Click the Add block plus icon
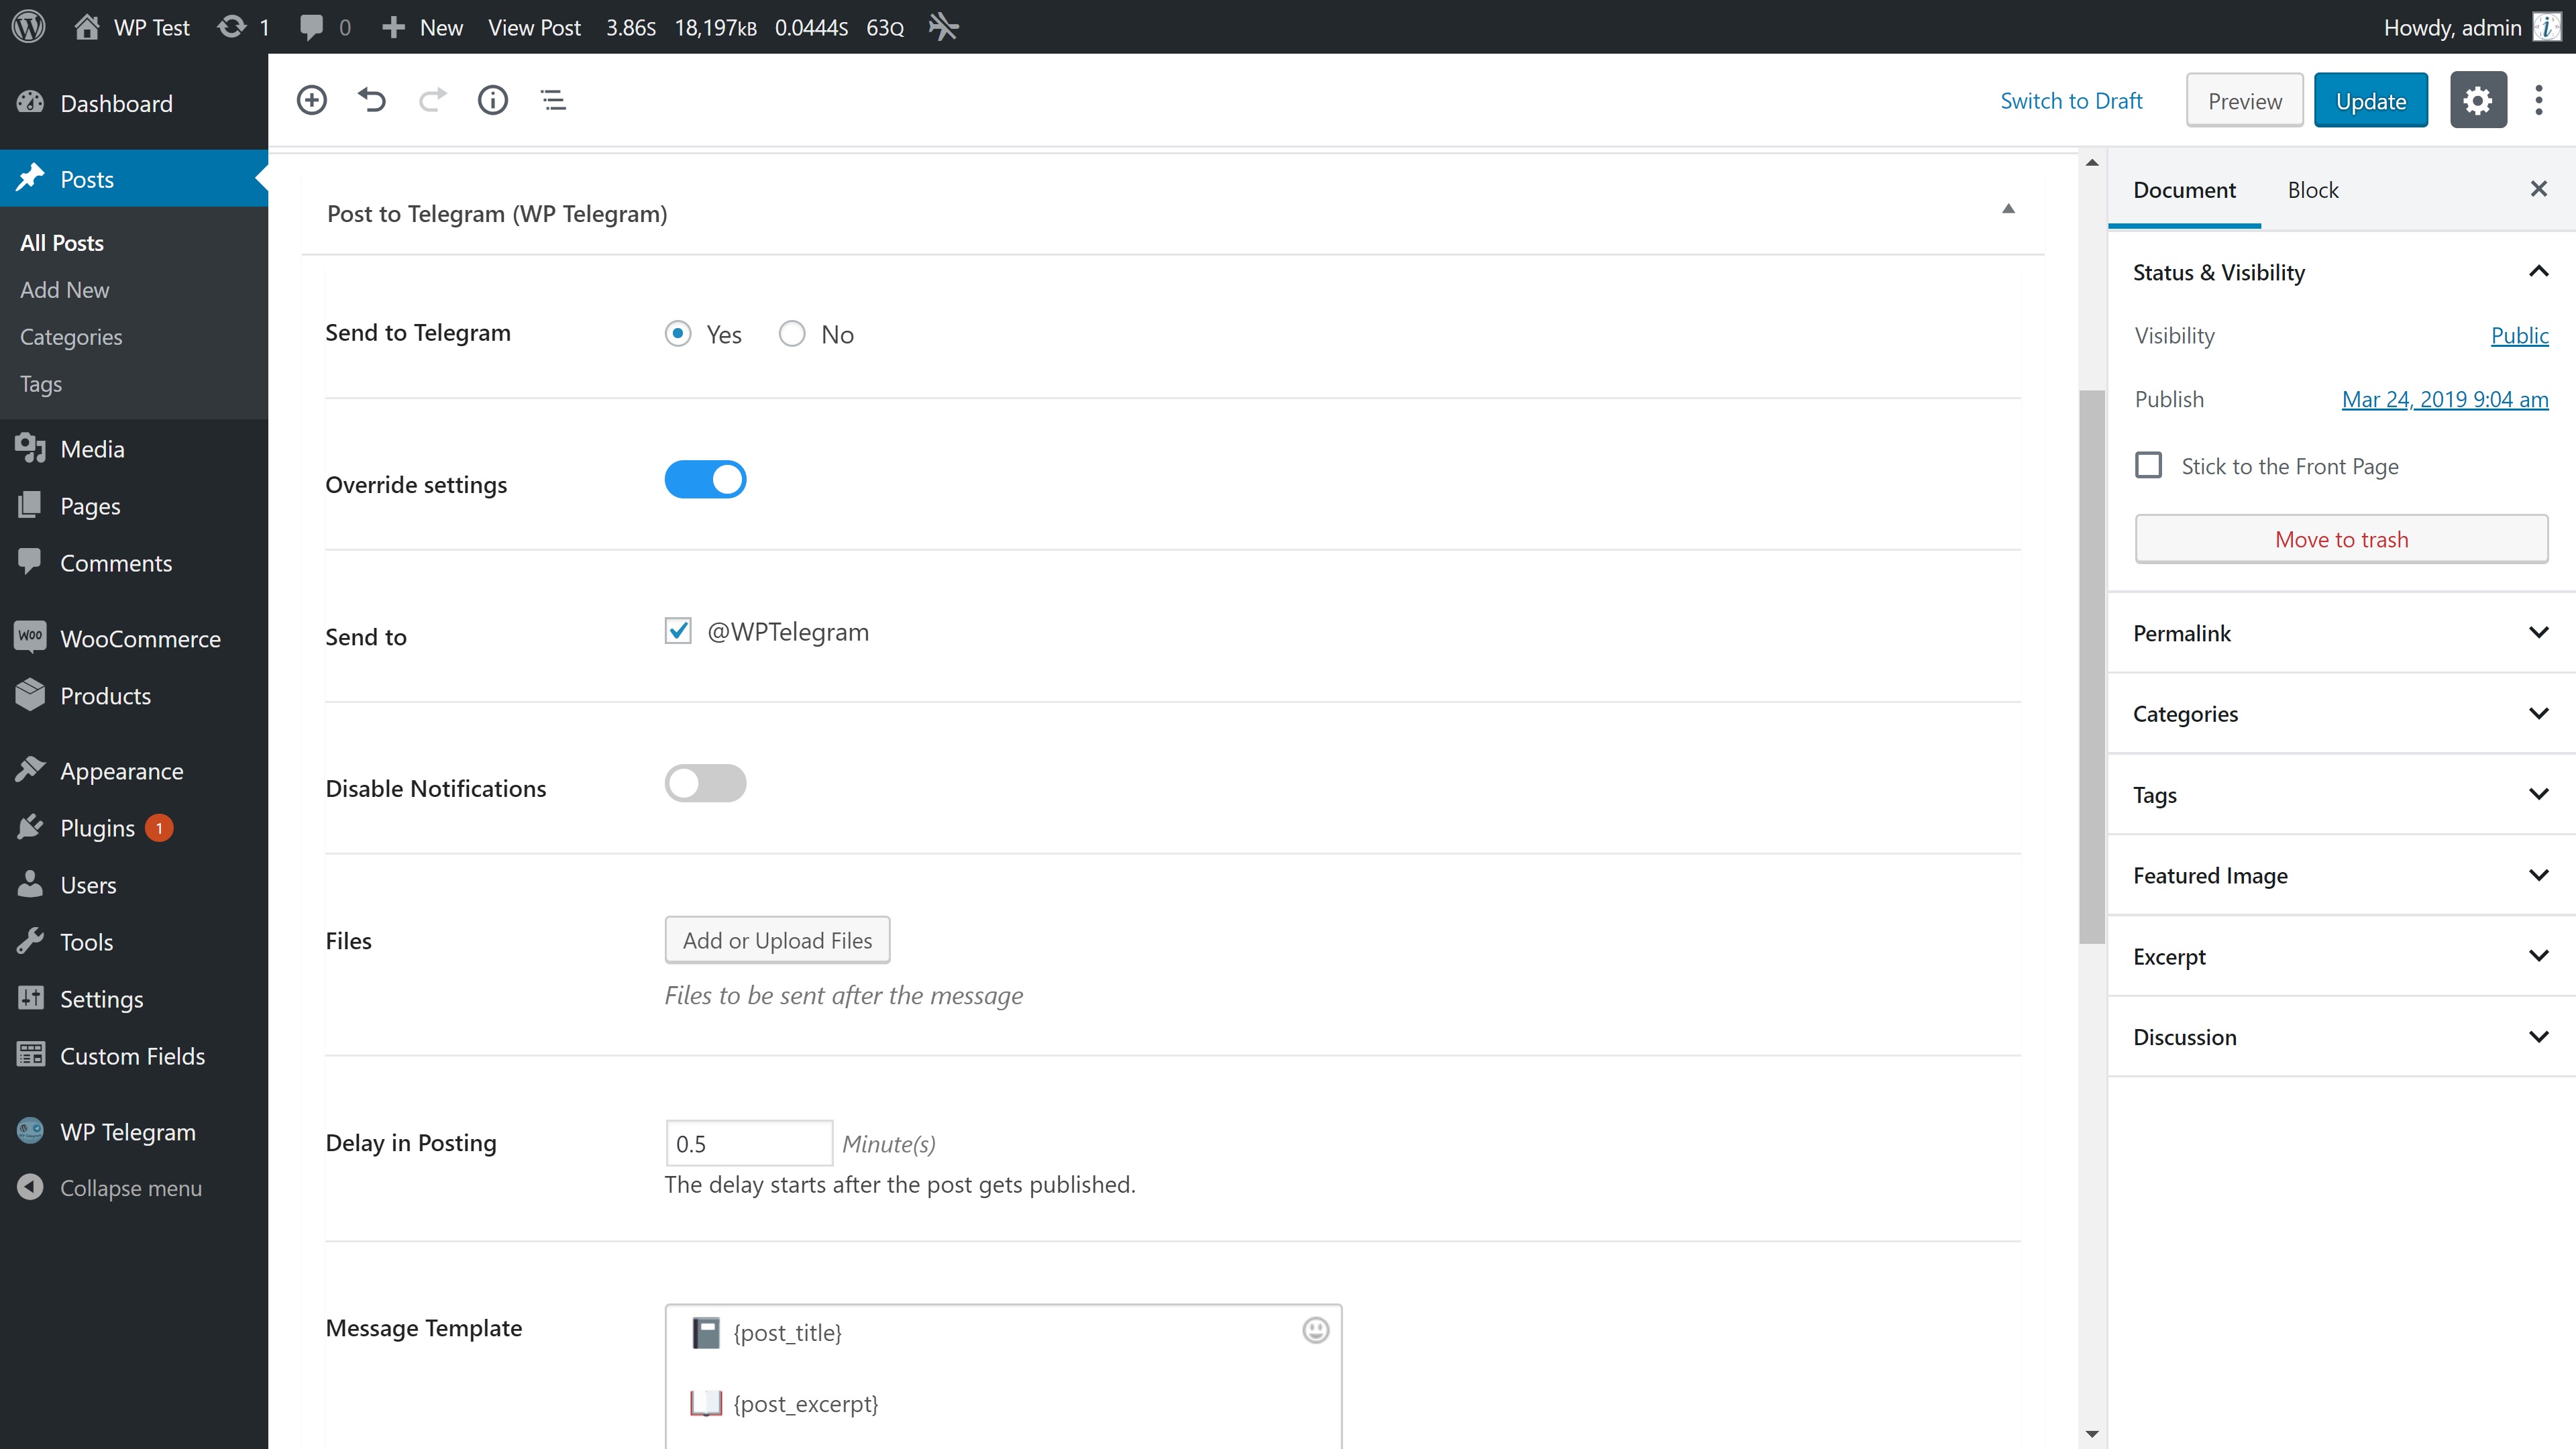The image size is (2576, 1449). (x=312, y=100)
